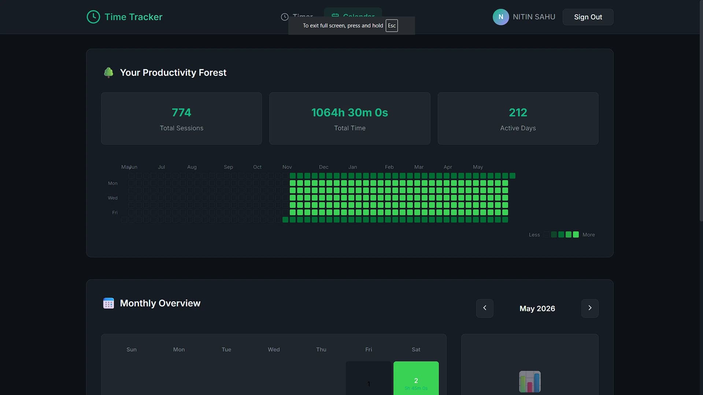The width and height of the screenshot is (703, 395).
Task: Click the 774 Total Sessions card
Action: point(181,118)
